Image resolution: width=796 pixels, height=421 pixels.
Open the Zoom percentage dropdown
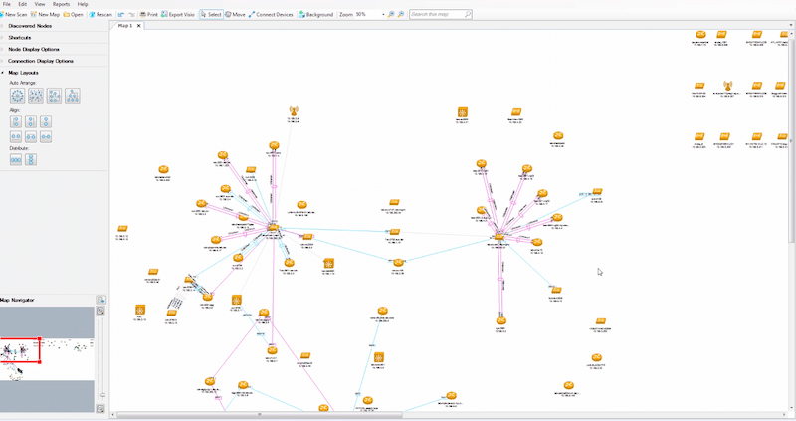[x=383, y=14]
